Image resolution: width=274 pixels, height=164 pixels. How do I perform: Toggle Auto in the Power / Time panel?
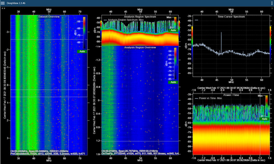[264, 119]
